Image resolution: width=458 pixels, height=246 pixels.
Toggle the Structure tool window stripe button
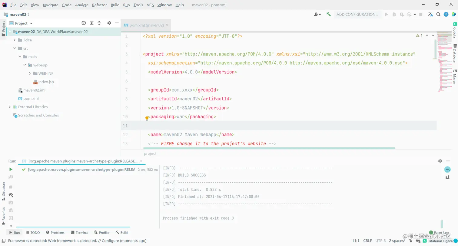(3, 191)
